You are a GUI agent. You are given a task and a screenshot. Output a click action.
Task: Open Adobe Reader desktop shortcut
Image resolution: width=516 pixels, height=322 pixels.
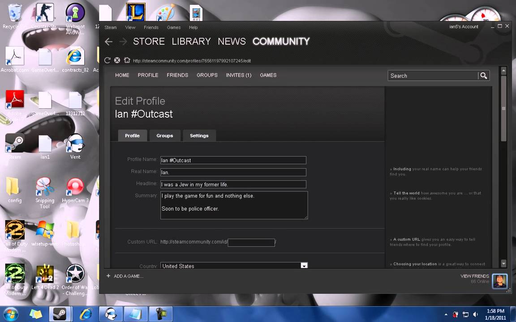(14, 105)
